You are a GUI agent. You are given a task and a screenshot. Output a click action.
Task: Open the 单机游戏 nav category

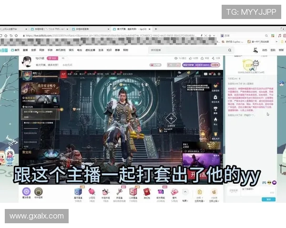point(61,50)
